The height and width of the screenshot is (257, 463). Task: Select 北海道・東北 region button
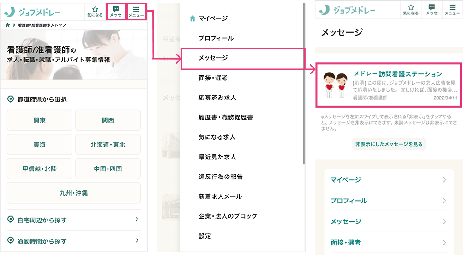tap(108, 144)
